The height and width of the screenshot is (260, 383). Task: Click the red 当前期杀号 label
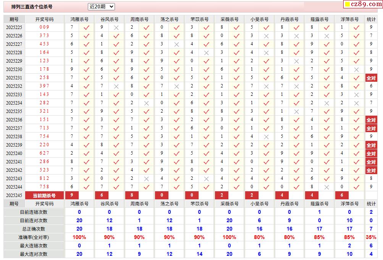click(44, 195)
